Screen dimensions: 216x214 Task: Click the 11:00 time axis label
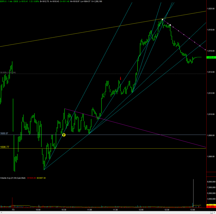90,210
